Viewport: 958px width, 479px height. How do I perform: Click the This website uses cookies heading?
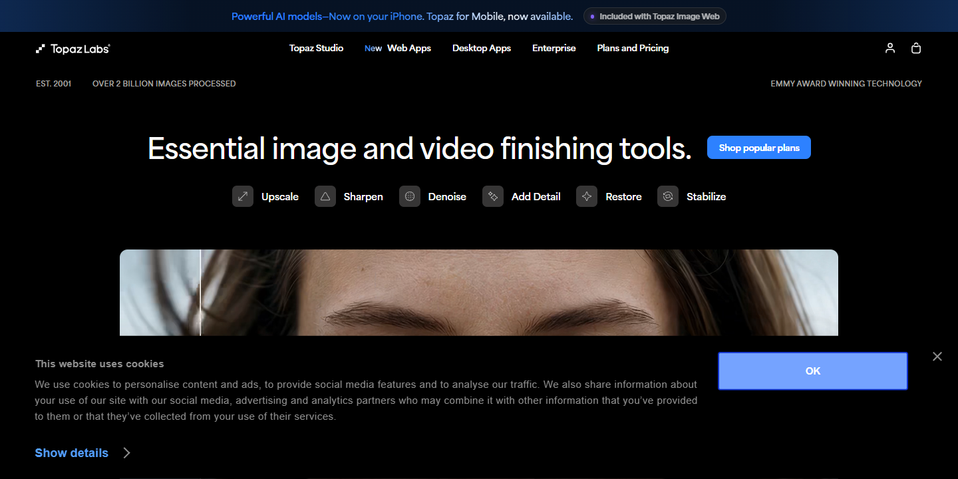click(100, 364)
